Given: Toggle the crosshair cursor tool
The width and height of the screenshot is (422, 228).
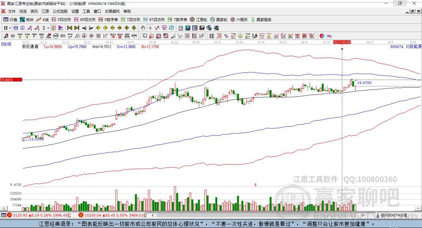Looking at the screenshot, I should tap(150, 28).
